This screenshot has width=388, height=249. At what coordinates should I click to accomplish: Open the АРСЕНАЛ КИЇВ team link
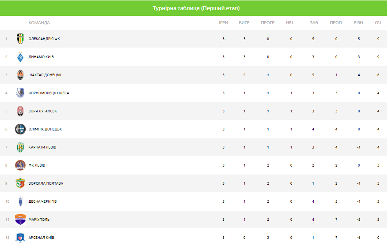[42, 238]
